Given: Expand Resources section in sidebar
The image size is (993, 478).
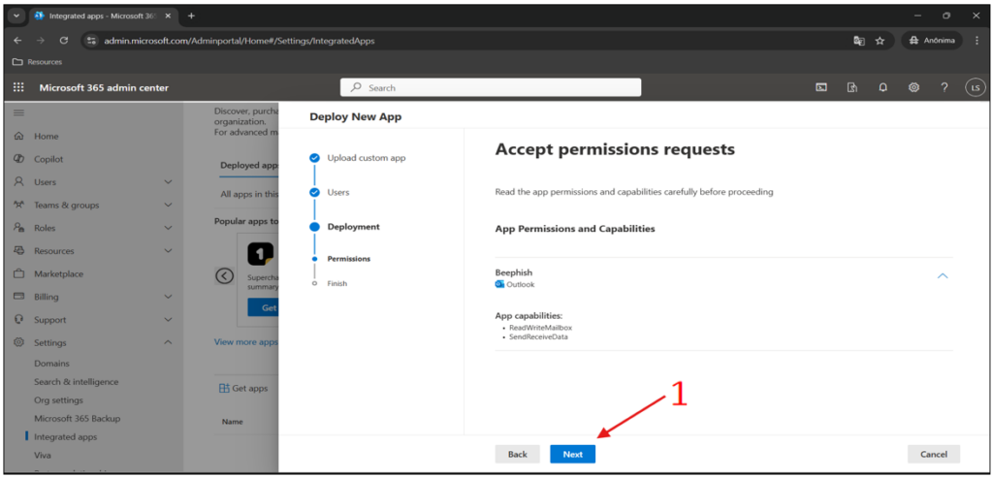Looking at the screenshot, I should (168, 251).
